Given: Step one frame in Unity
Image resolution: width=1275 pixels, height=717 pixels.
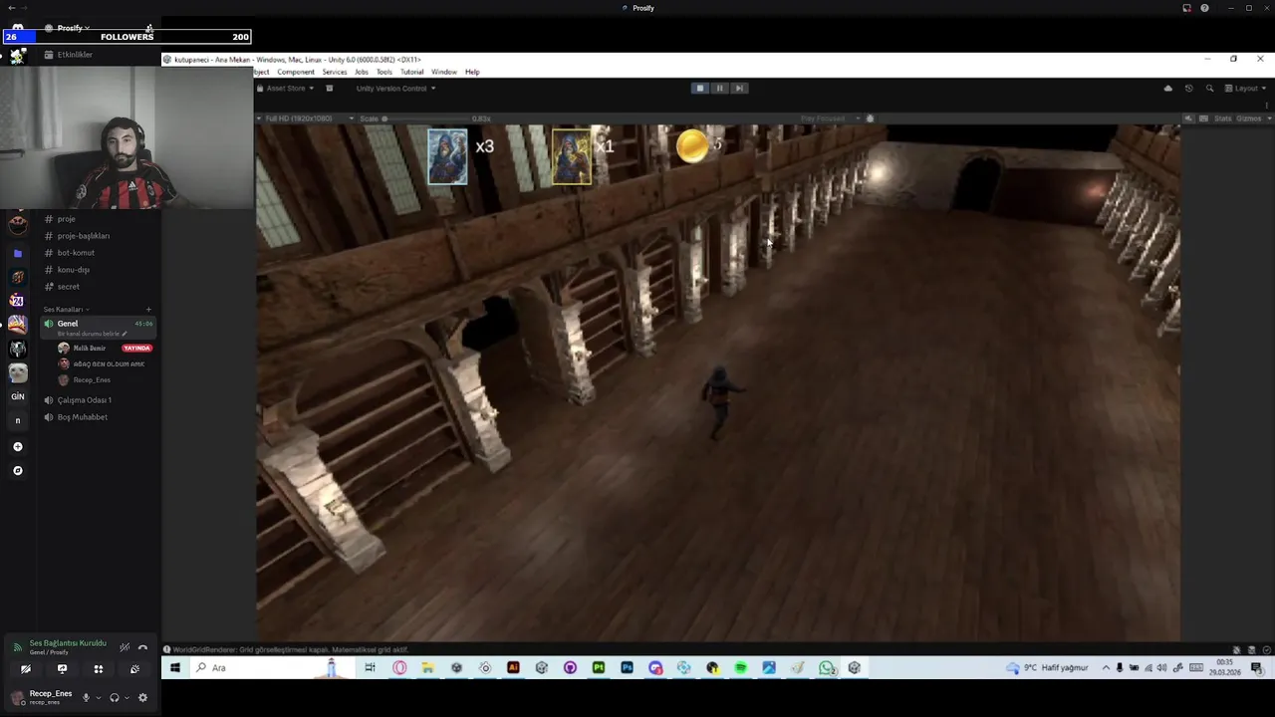Looking at the screenshot, I should (x=738, y=88).
